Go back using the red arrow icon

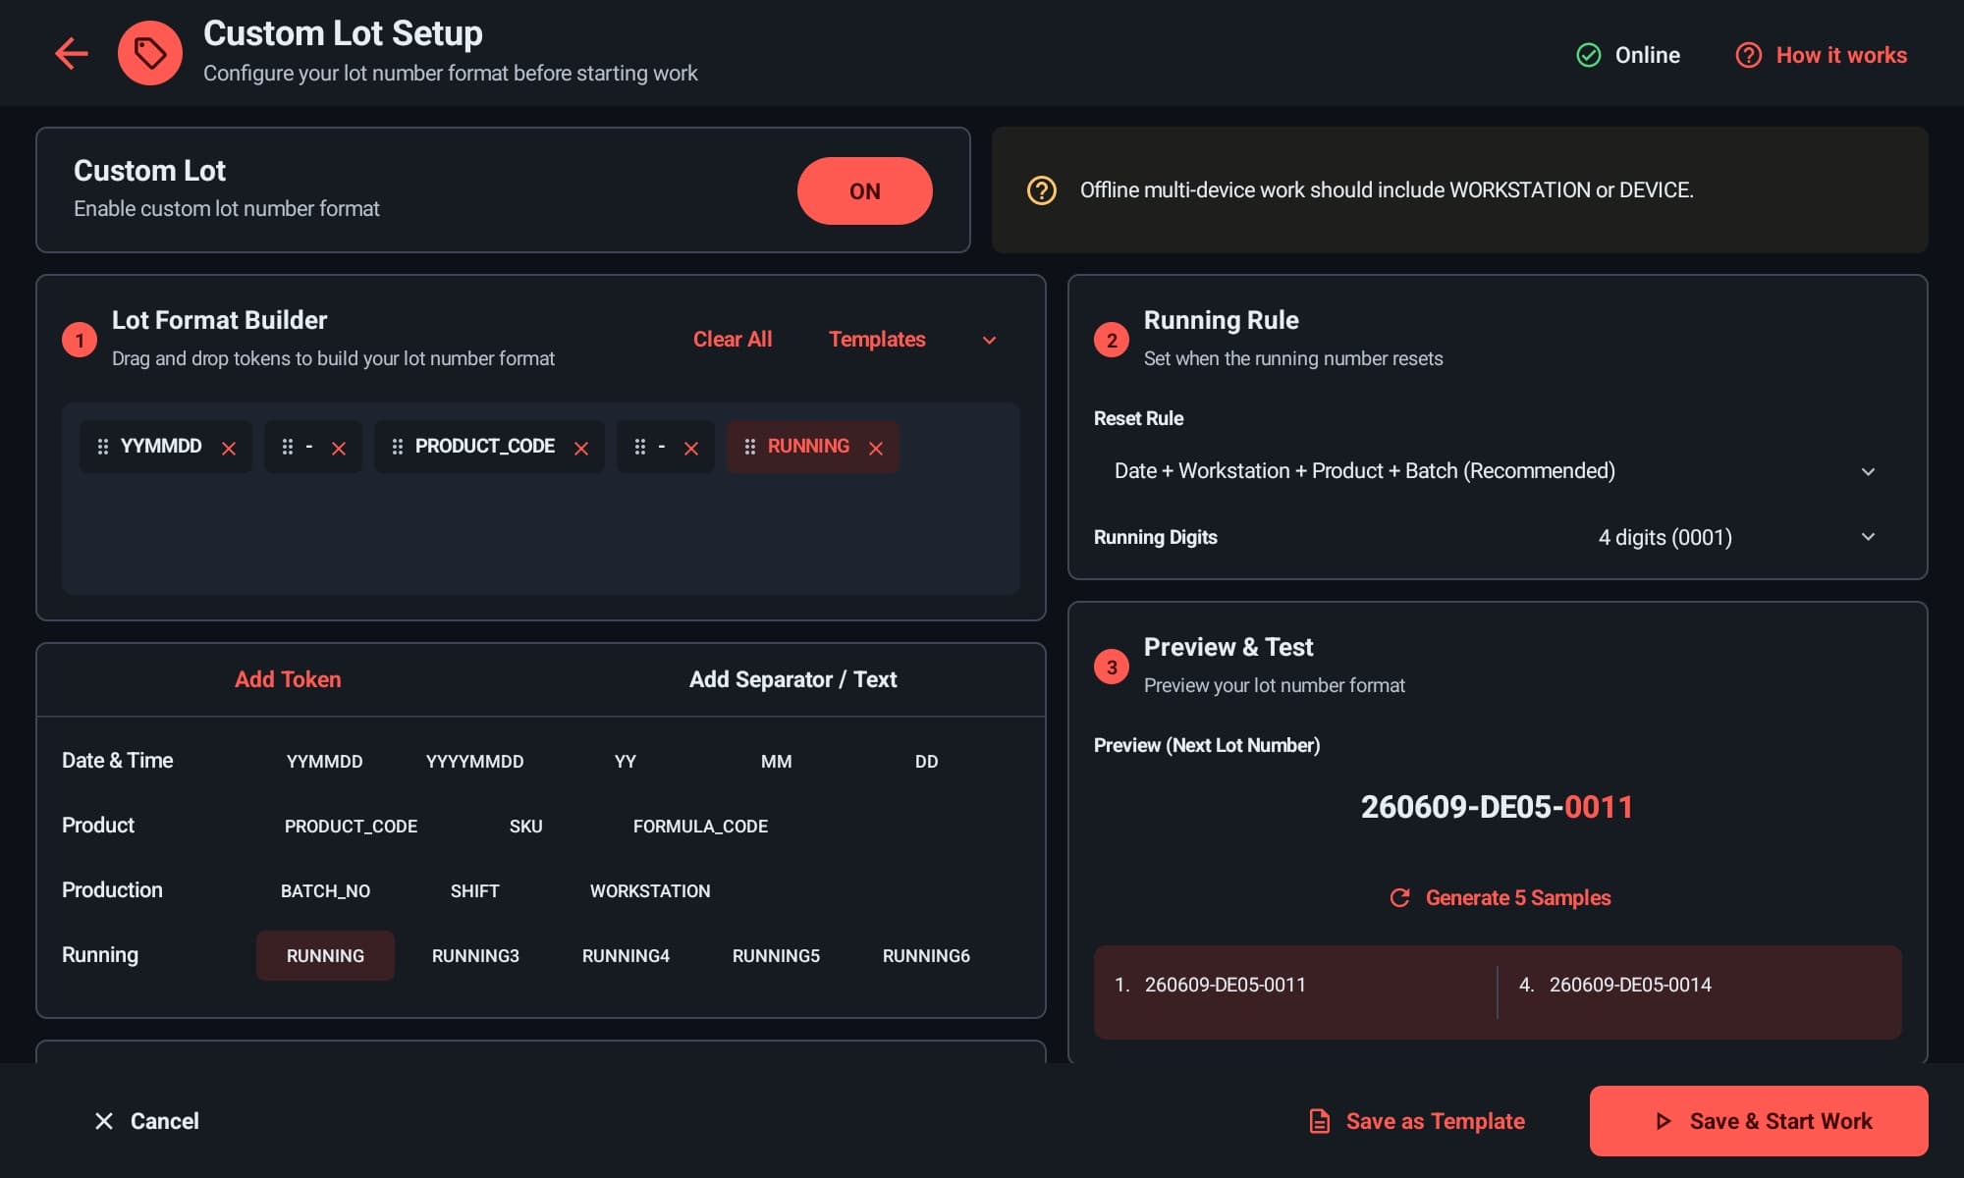click(x=72, y=53)
